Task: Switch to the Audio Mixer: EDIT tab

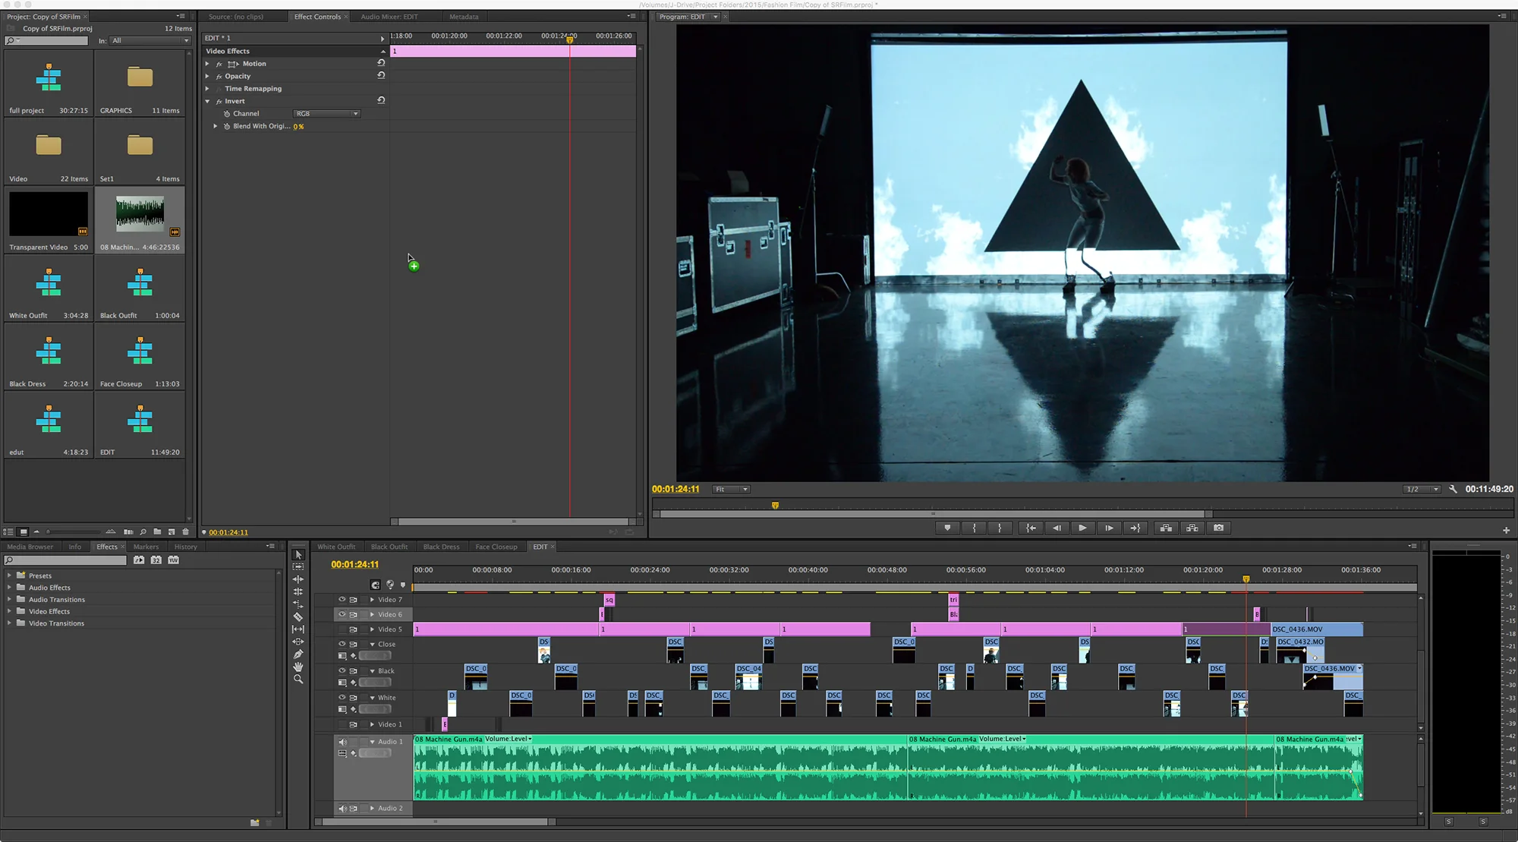Action: 389,17
